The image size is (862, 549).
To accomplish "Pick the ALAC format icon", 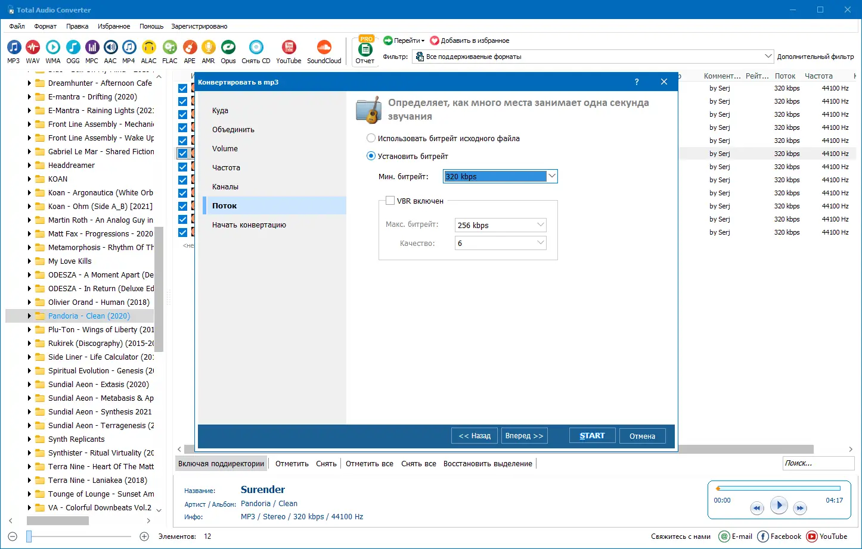I will (x=149, y=48).
